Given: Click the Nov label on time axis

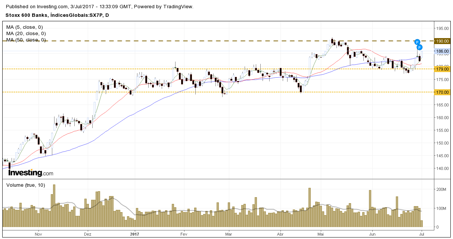Looking at the screenshot, I should (x=38, y=234).
